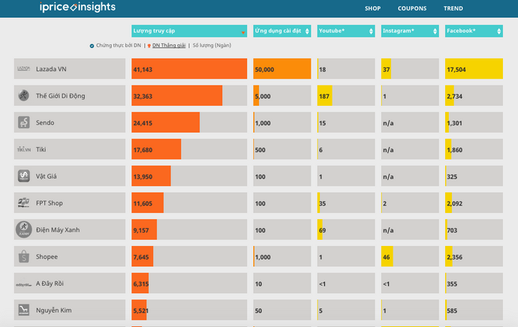Open the SHOP menu item
The height and width of the screenshot is (327, 518).
372,9
